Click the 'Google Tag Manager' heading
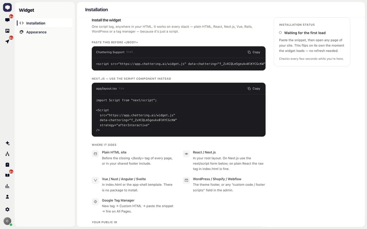Viewport: 367px width, 229px height. (118, 201)
